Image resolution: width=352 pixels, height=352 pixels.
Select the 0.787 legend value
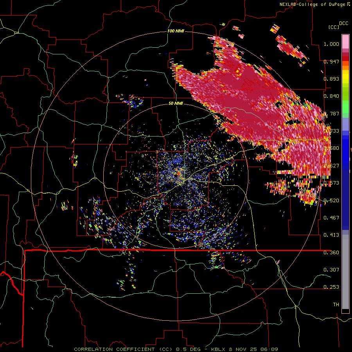pyautogui.click(x=331, y=113)
